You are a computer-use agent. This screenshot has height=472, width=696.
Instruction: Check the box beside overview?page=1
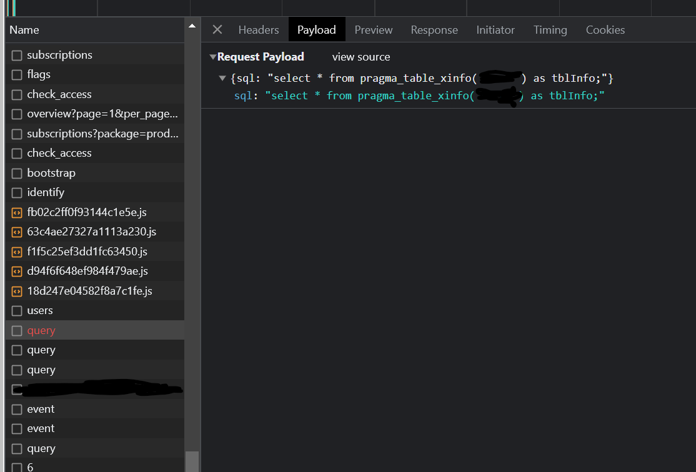[x=17, y=114]
